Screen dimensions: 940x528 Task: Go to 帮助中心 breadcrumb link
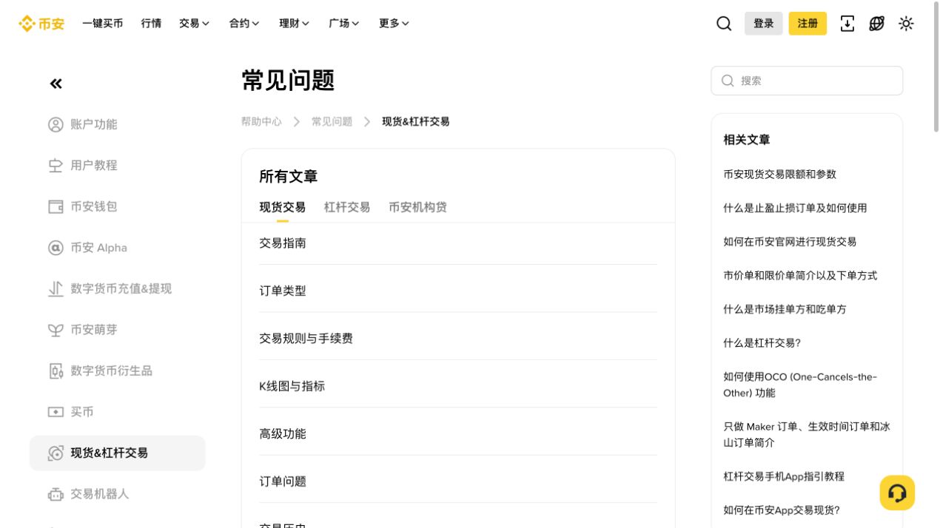(261, 121)
